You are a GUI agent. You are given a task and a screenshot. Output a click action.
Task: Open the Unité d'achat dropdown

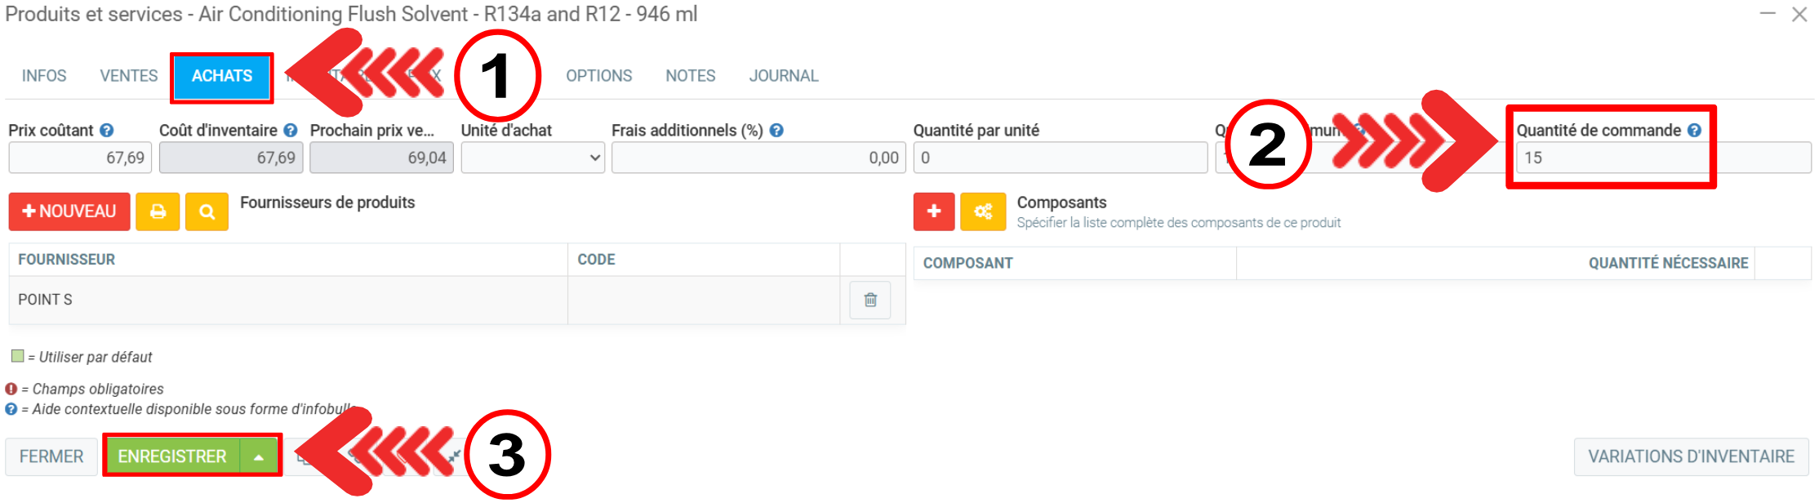tap(532, 158)
